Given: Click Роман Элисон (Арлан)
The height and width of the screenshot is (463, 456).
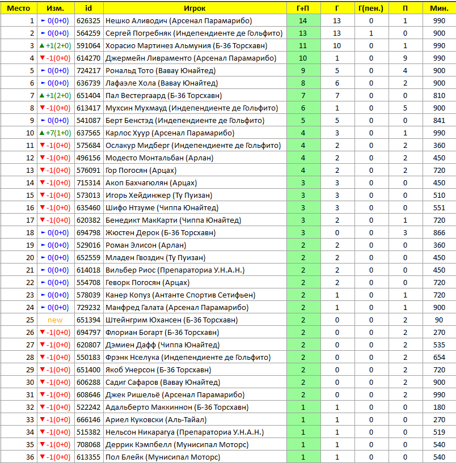Looking at the screenshot, I should tap(146, 245).
